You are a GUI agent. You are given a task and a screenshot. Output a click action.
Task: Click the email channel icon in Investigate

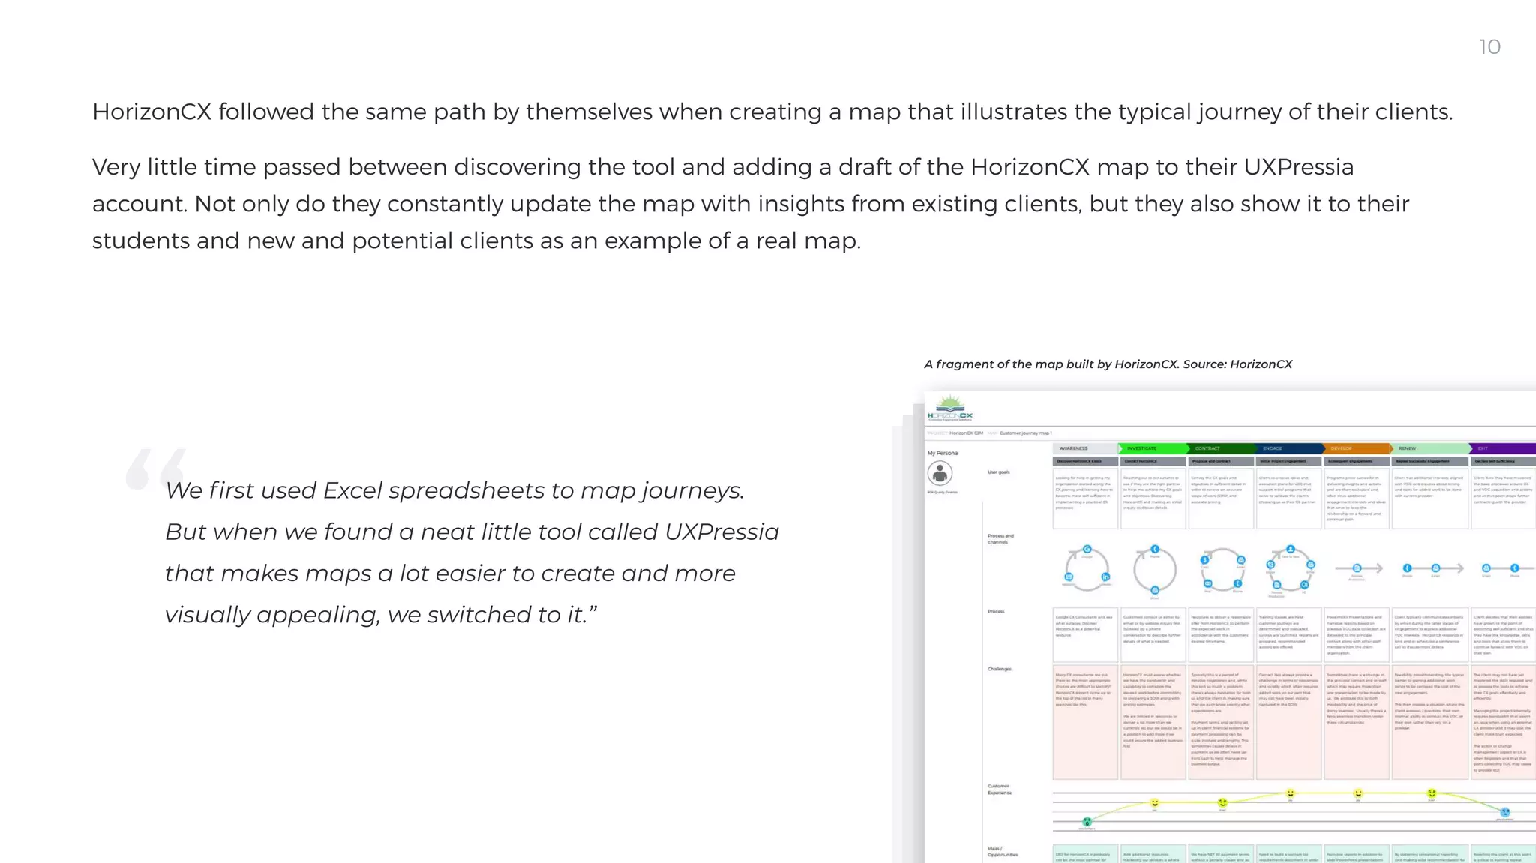(x=1155, y=590)
